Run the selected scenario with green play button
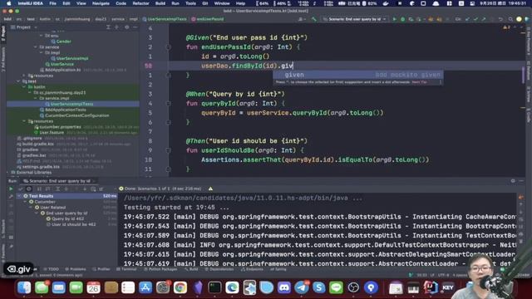The height and width of the screenshot is (299, 532). pyautogui.click(x=394, y=19)
